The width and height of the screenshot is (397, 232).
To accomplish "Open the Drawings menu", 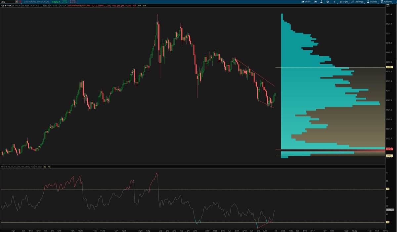I will point(357,2).
